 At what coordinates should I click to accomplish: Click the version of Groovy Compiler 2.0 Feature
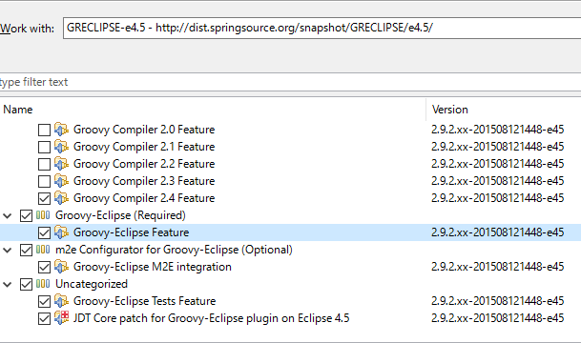(x=498, y=130)
